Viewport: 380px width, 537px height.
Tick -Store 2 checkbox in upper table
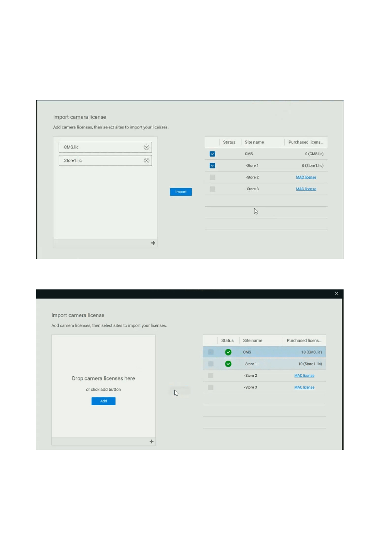[212, 177]
